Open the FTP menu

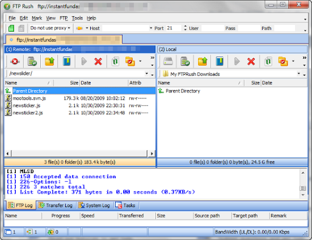pyautogui.click(x=64, y=18)
